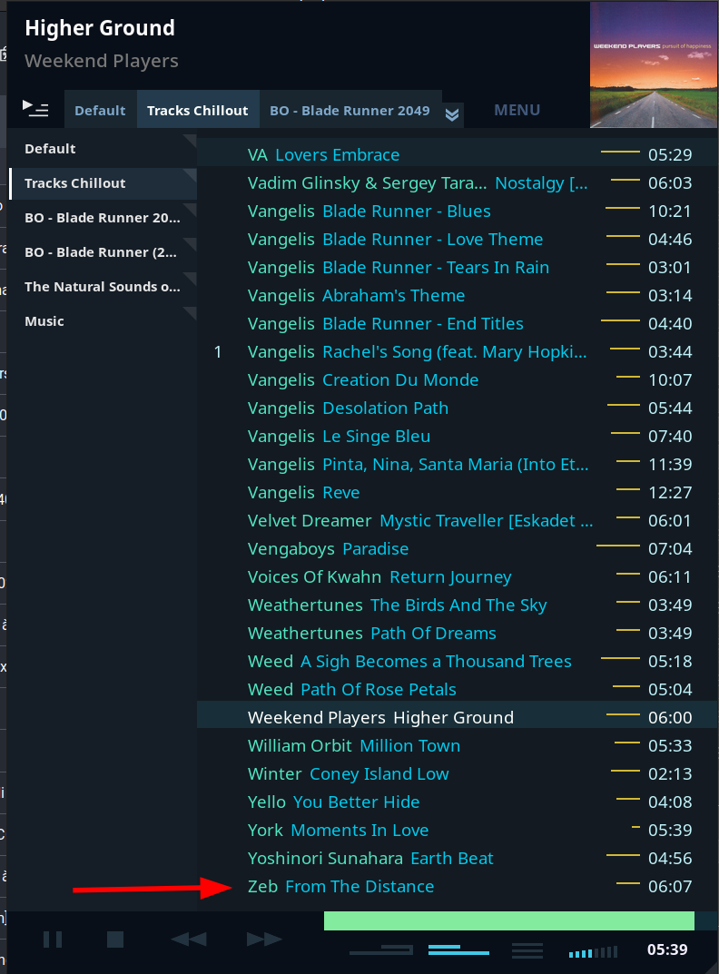The height and width of the screenshot is (974, 719).
Task: Select BO - Blade Runner (2... sidebar playlist
Action: [x=103, y=252]
